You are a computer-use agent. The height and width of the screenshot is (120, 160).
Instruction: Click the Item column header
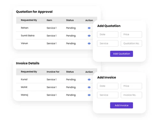pyautogui.click(x=49, y=20)
